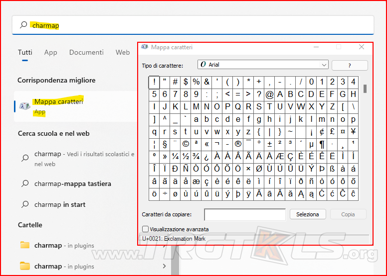Choose the ½ fraction character

(x=186, y=157)
